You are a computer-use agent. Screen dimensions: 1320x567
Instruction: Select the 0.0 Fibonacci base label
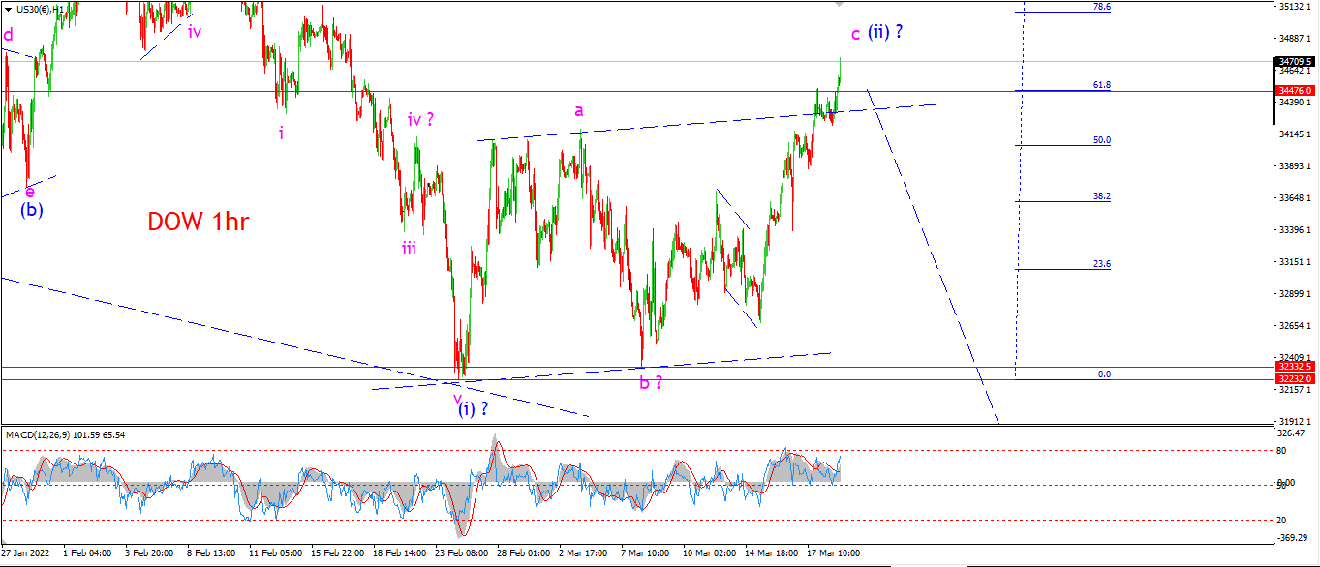[x=1104, y=373]
